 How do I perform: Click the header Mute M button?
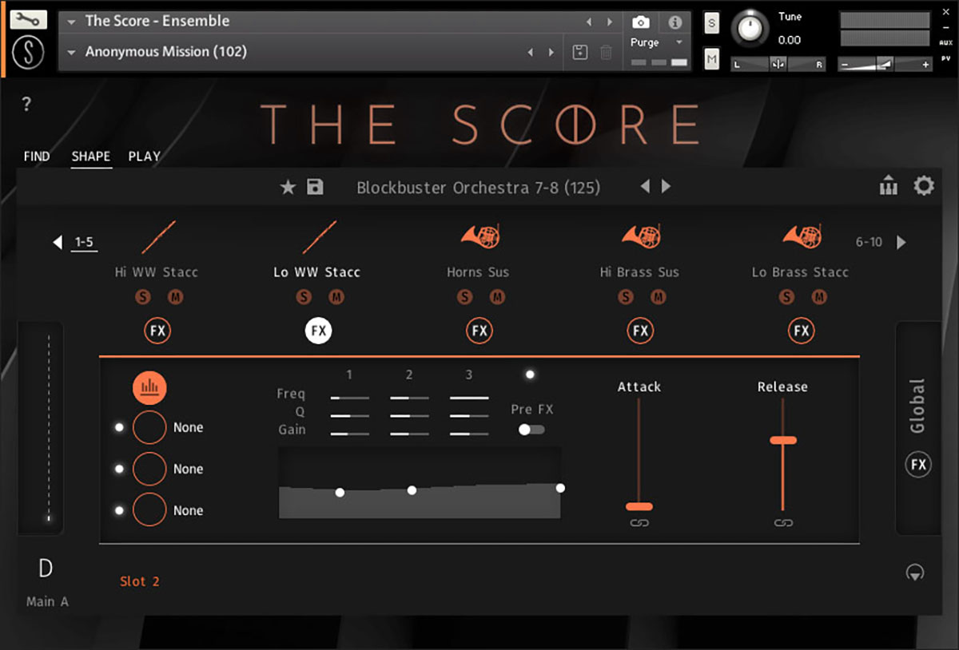click(x=711, y=58)
